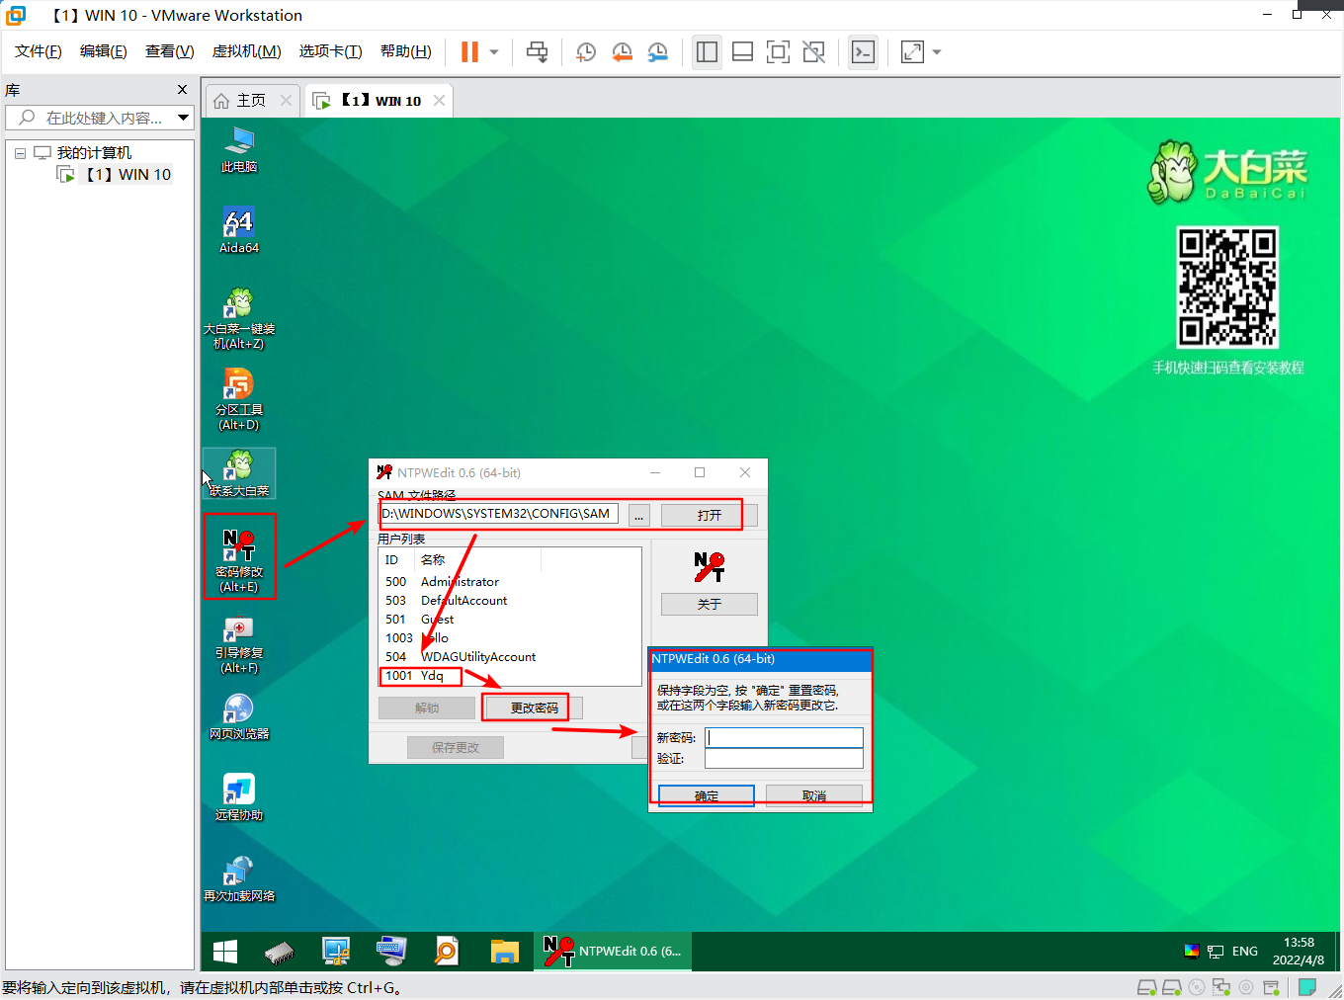The image size is (1344, 1000).
Task: Toggle the thumbnail bar view button
Action: 742,51
